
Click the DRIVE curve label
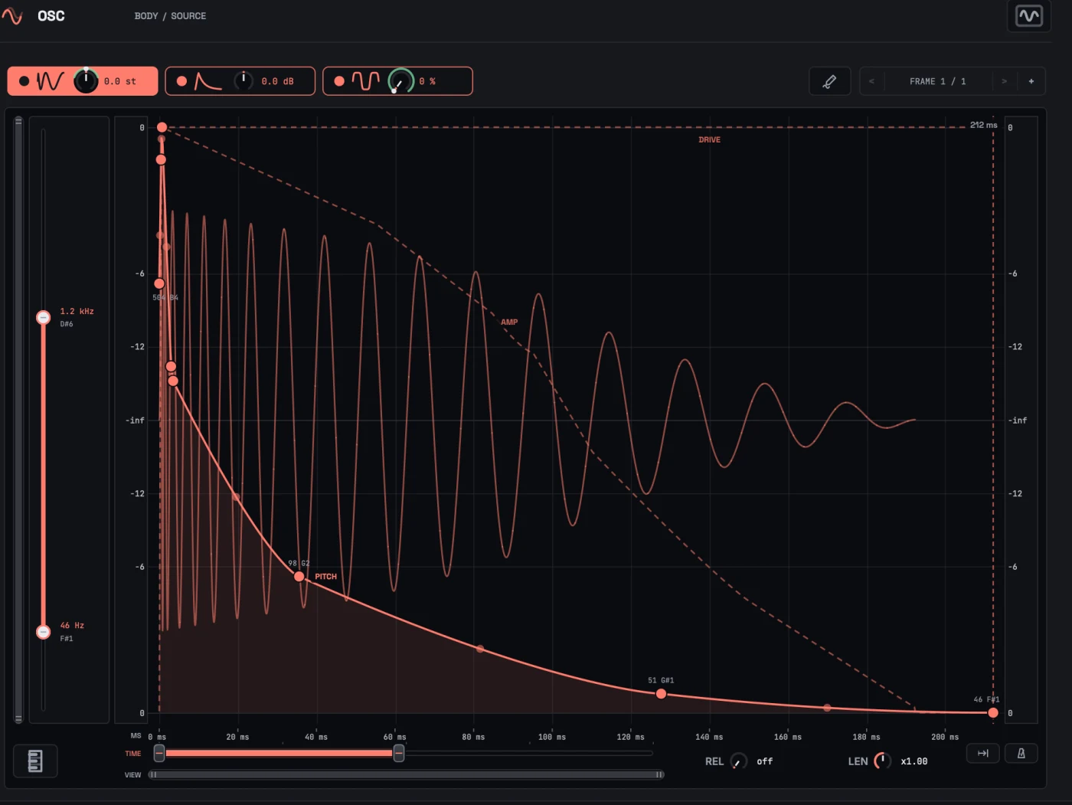coord(709,139)
